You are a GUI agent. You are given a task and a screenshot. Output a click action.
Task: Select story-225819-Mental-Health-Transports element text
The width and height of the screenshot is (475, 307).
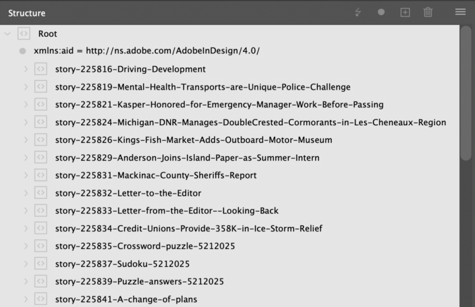[203, 87]
